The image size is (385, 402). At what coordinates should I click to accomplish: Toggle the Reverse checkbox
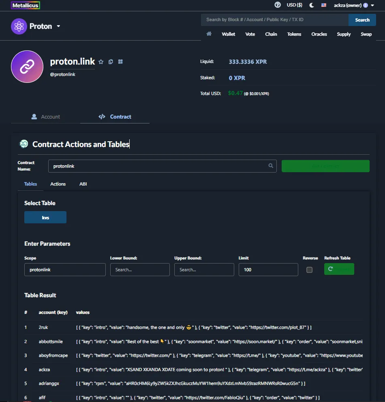[309, 270]
